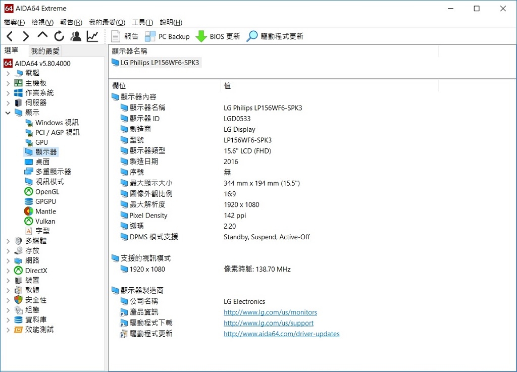
Task: Open the user profile toolbar icon
Action: 76,36
